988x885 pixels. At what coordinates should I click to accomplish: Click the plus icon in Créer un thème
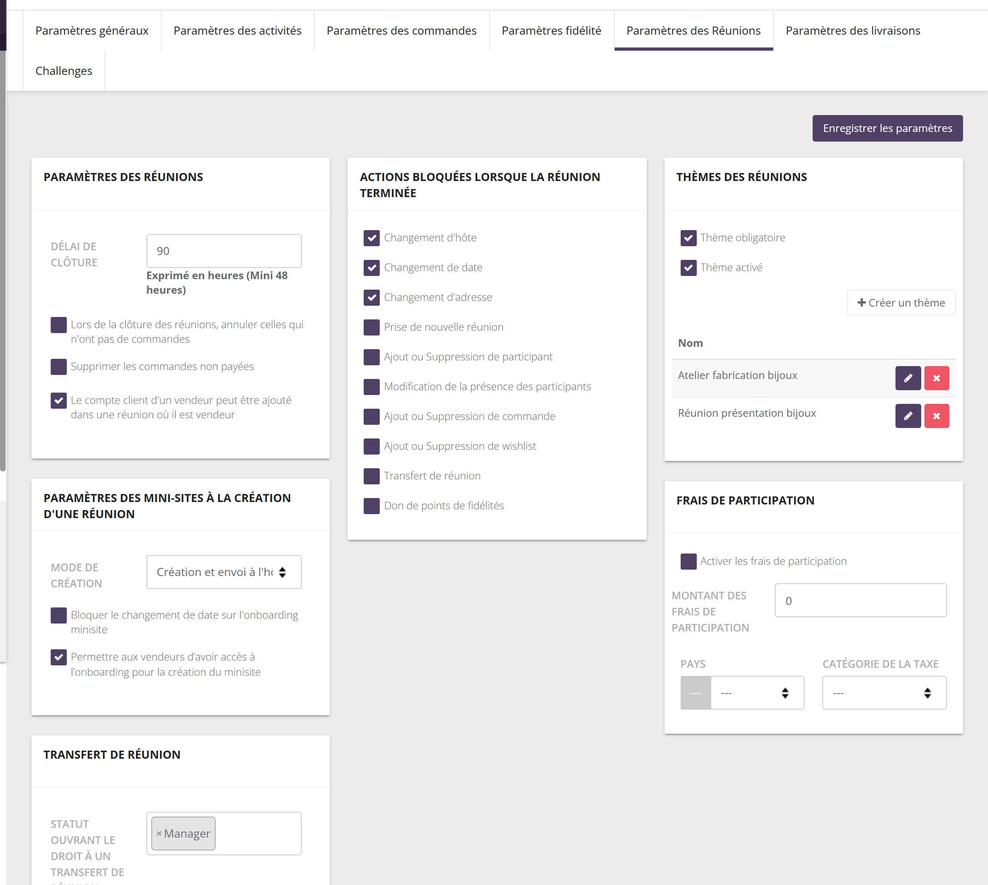(x=861, y=303)
